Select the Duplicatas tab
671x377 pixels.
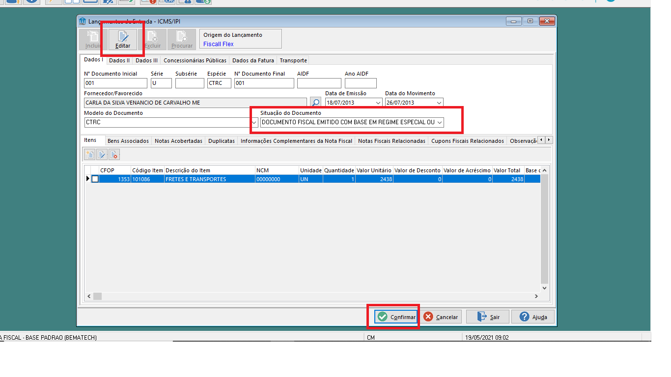[x=222, y=141]
